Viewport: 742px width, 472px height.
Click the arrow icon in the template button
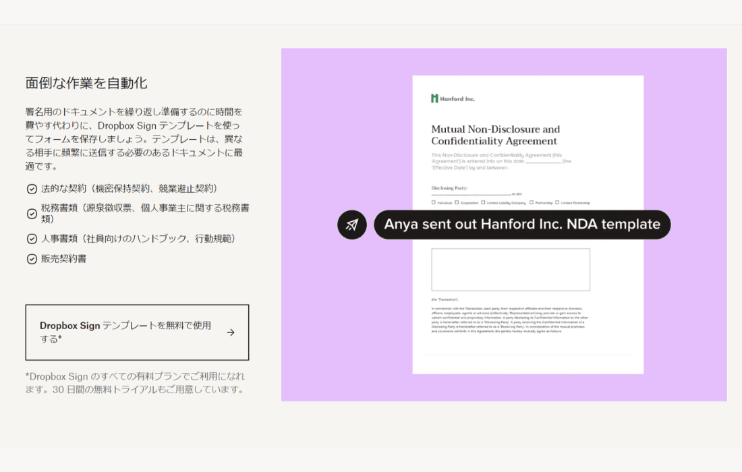point(231,332)
